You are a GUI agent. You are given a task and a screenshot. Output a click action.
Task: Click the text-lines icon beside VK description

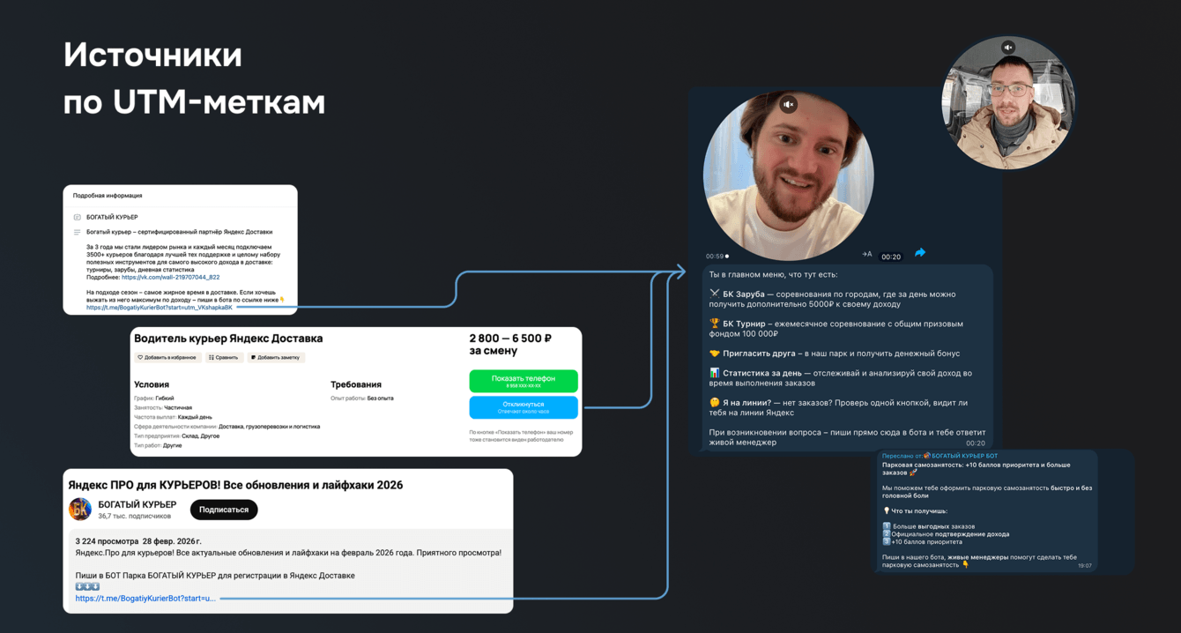[78, 232]
